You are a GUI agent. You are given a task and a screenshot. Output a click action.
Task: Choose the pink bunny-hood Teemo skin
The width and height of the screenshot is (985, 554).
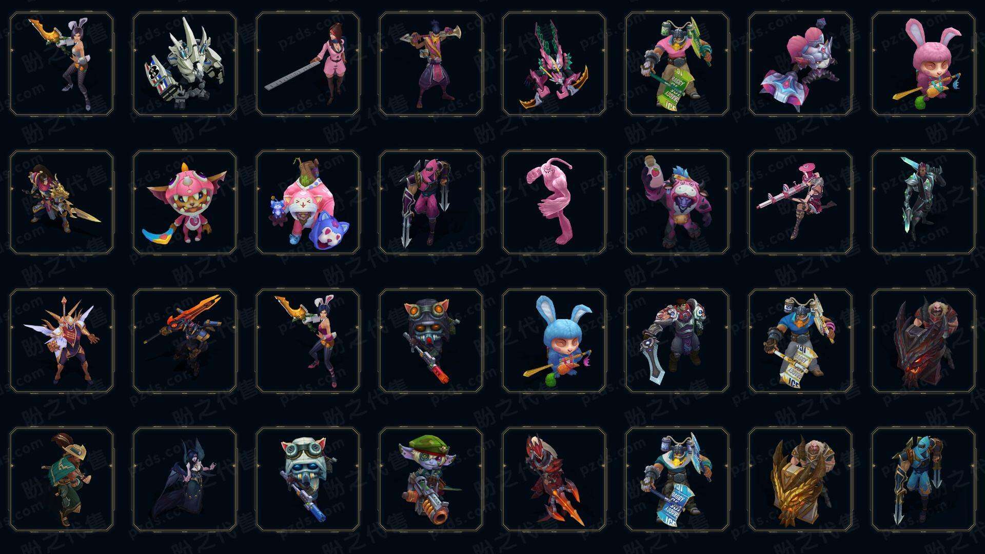tap(923, 64)
